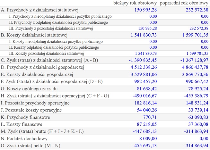Click value 182 816,14

[145, 103]
